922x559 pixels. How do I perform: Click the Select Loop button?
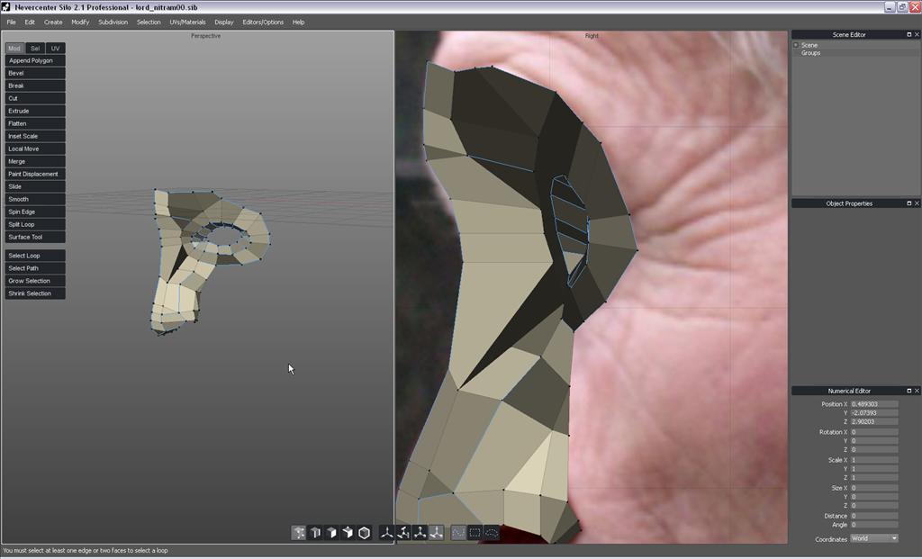35,256
